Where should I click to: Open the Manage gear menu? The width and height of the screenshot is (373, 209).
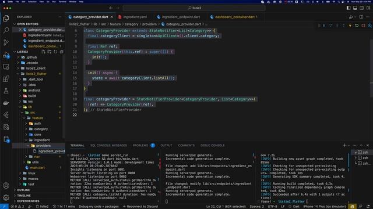pos(6,197)
